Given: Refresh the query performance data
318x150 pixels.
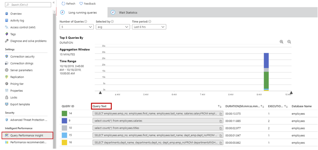Looking at the screenshot, I should pyautogui.click(x=68, y=4).
